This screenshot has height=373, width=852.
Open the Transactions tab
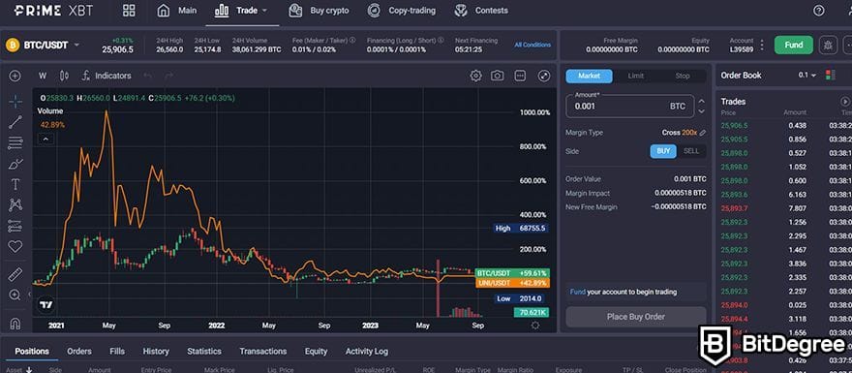coord(263,352)
